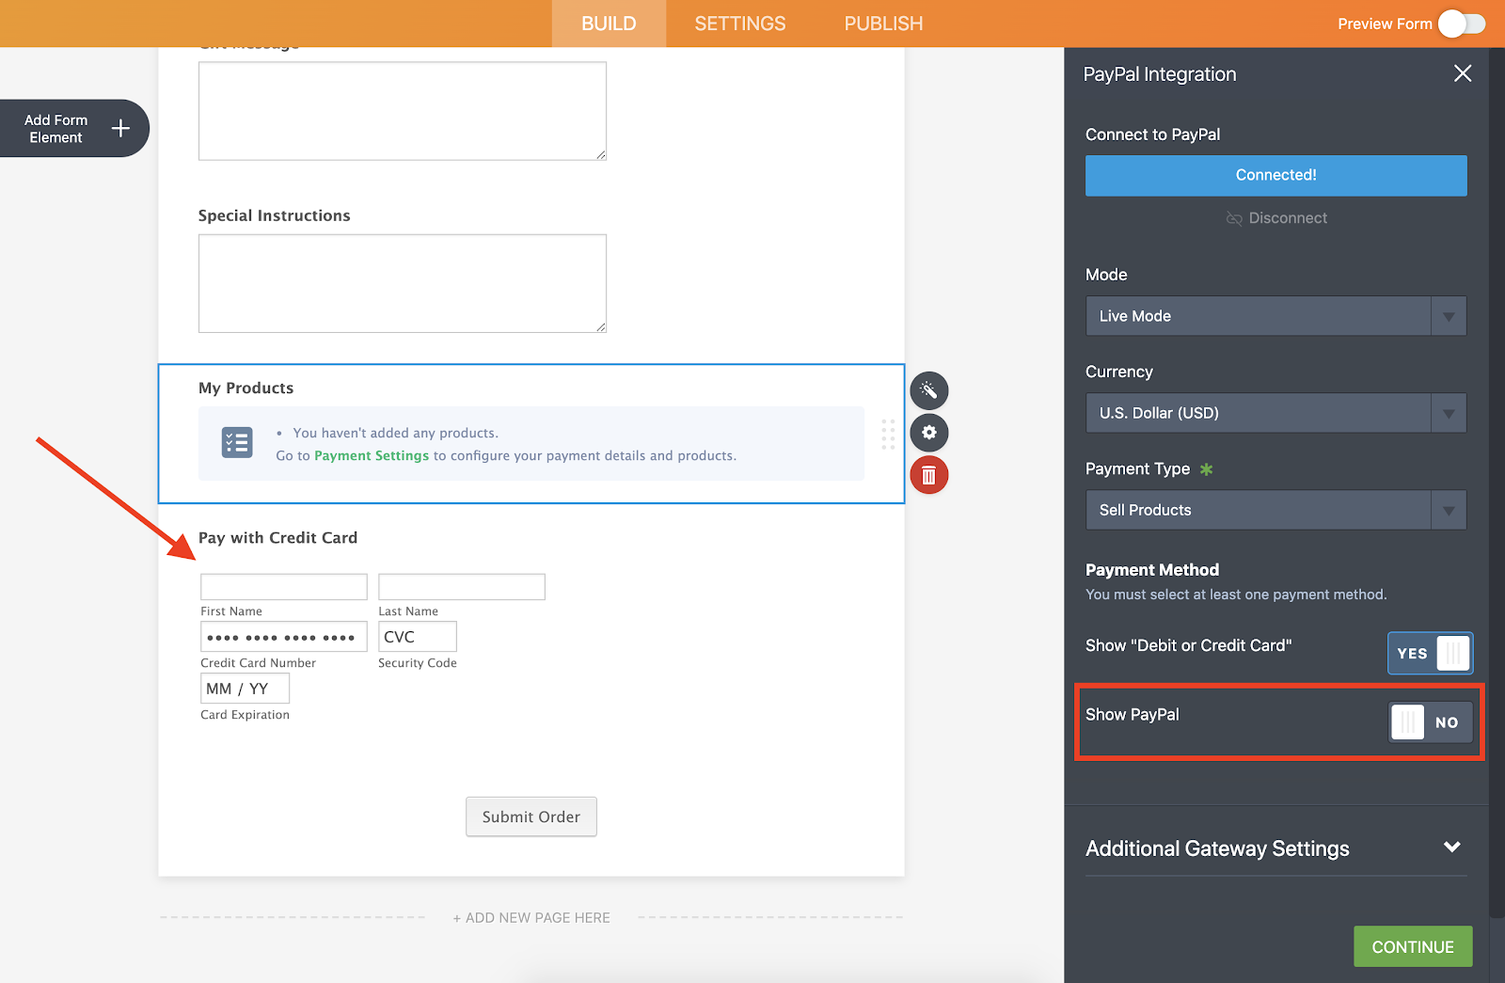Viewport: 1505px width, 983px height.
Task: Toggle the Preview Form switch
Action: [1461, 24]
